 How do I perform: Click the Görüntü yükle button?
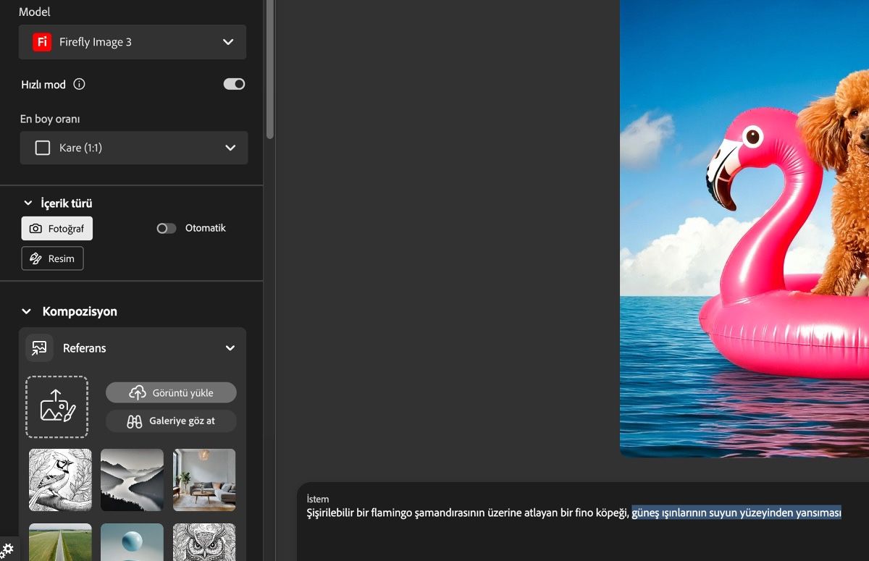pos(171,392)
